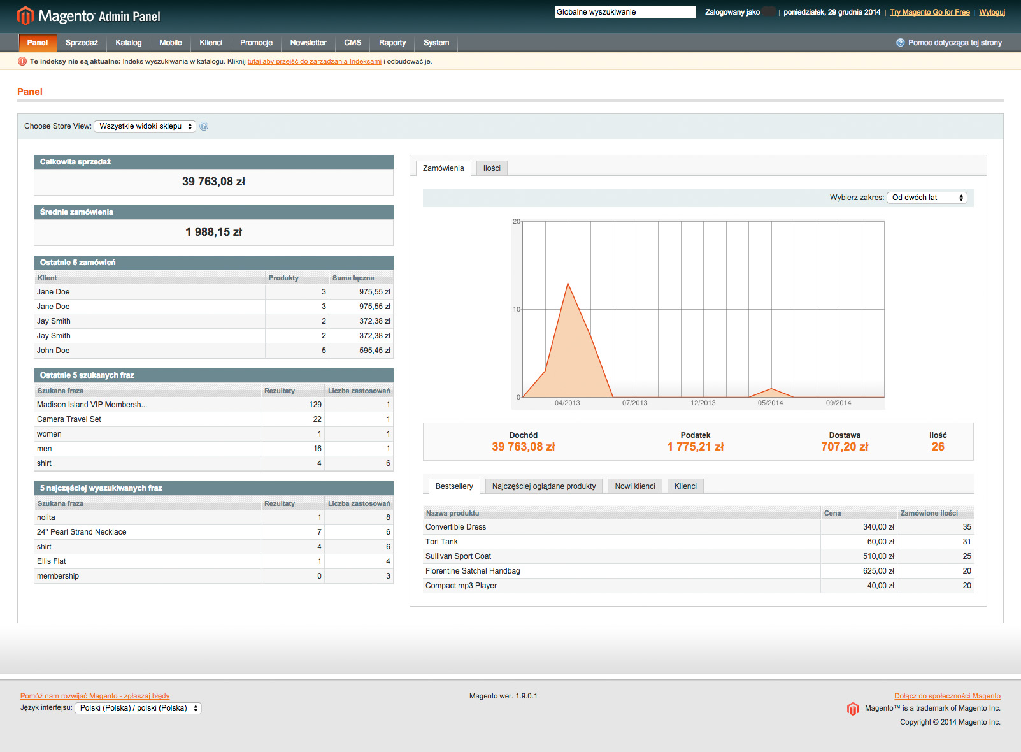Open the Wybierz zakres range dropdown
This screenshot has width=1021, height=752.
tap(927, 198)
